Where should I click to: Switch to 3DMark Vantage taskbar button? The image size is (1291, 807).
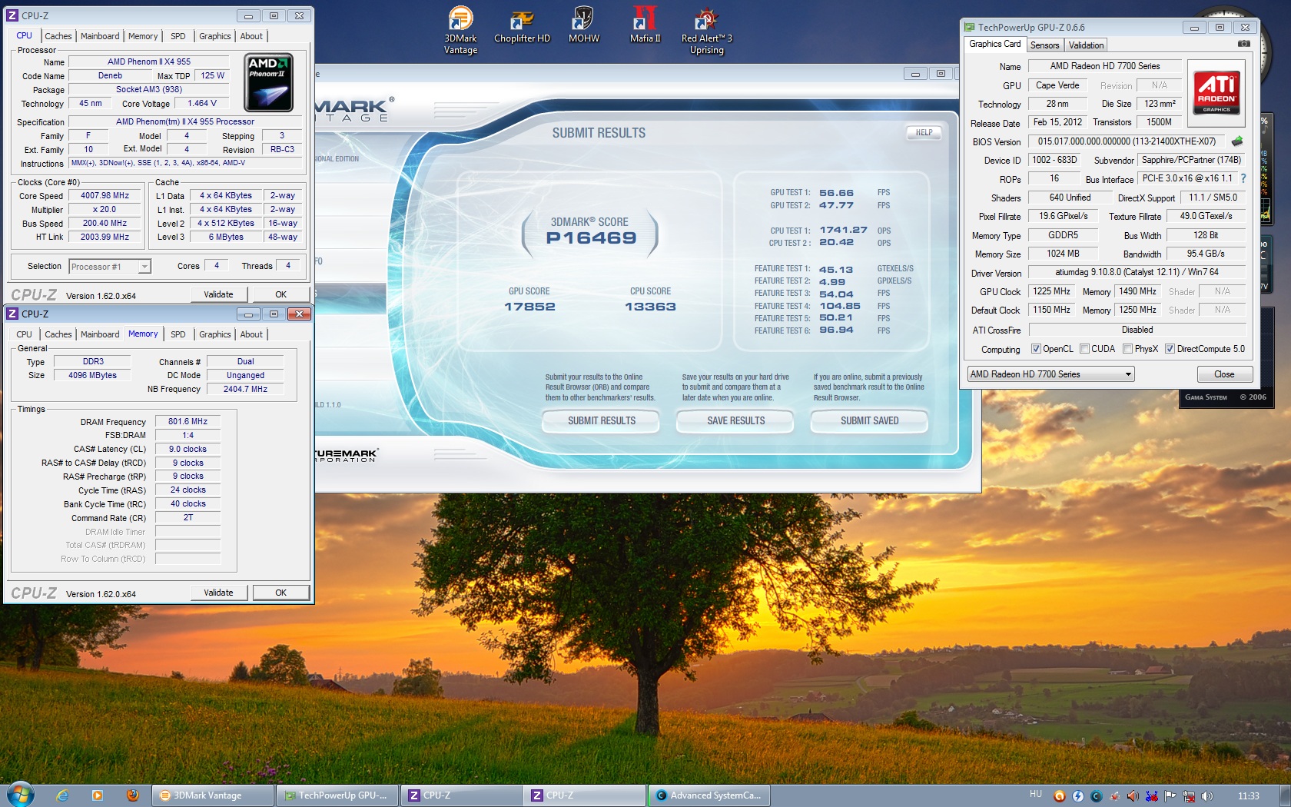213,795
